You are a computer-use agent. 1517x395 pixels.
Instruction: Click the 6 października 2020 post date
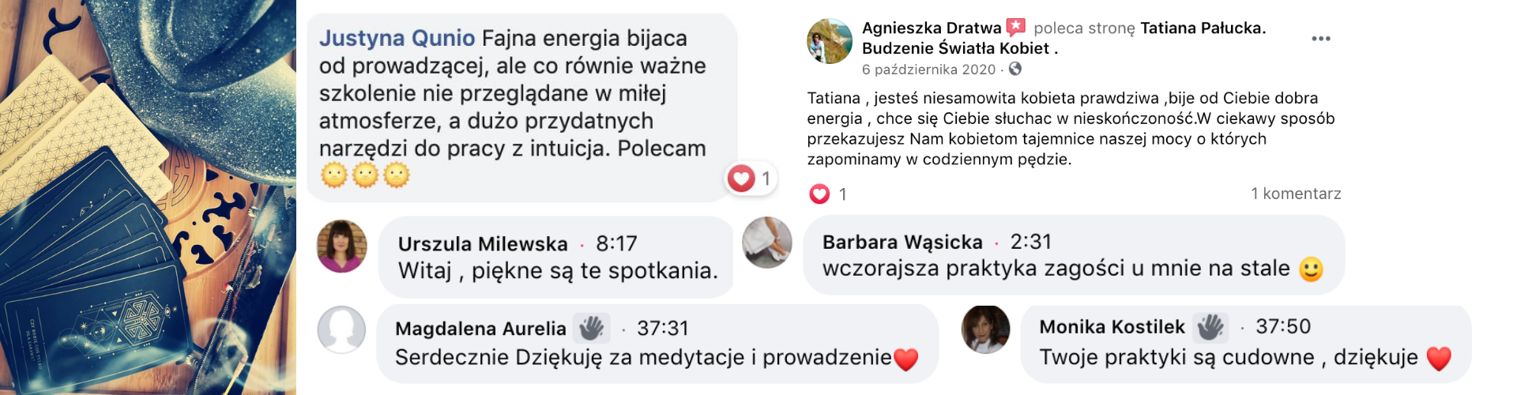coord(928,70)
